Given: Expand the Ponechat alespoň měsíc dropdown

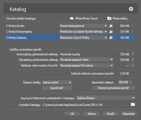Looking at the screenshot, I should pyautogui.click(x=87, y=60).
